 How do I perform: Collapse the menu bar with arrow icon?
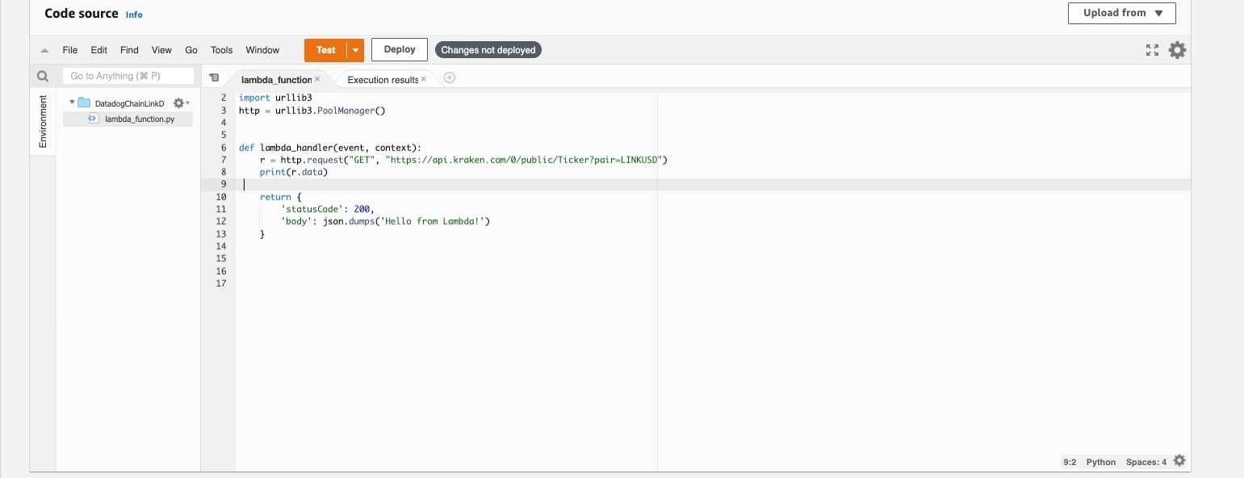coord(44,51)
